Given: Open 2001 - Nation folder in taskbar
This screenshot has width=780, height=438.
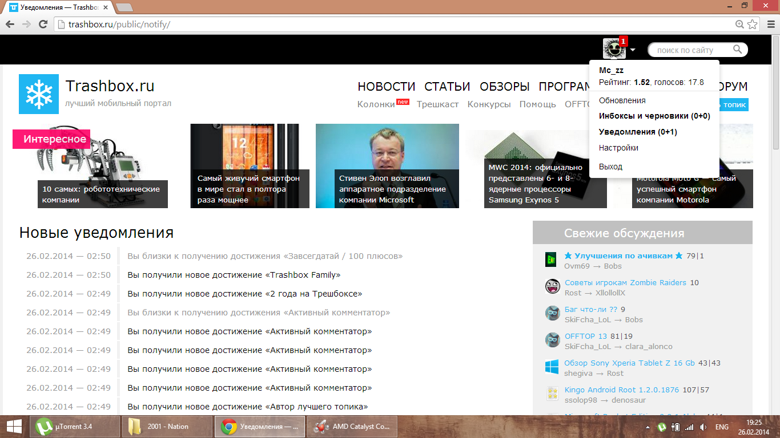Looking at the screenshot, I should pos(167,426).
